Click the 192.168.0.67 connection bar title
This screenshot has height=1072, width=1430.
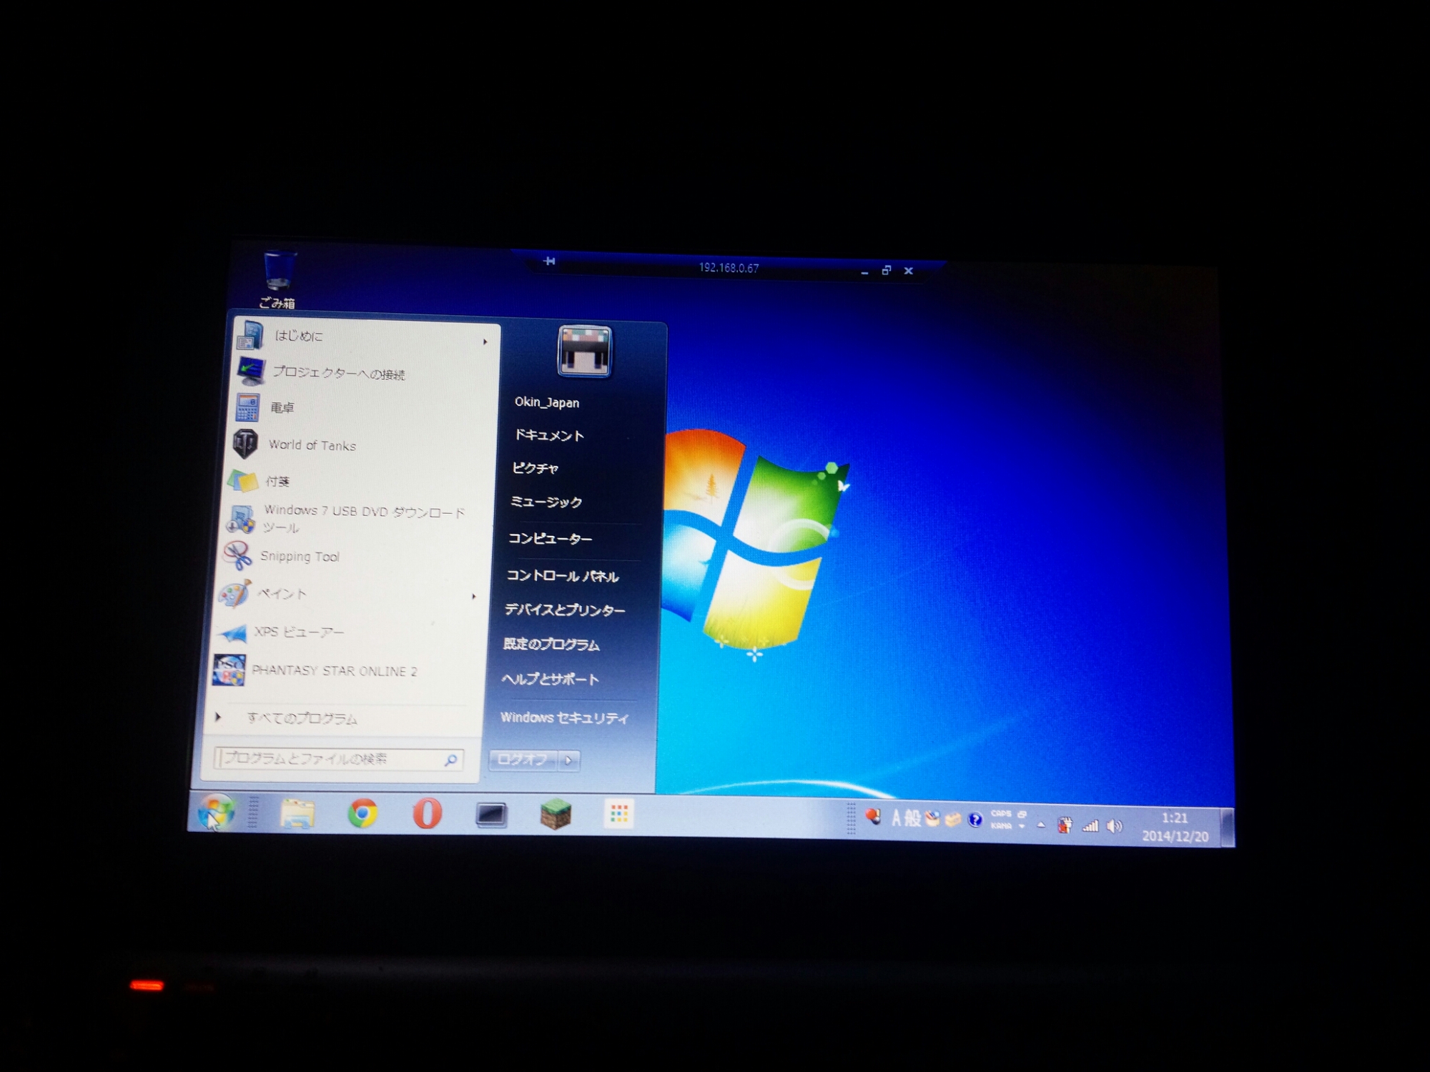(x=729, y=267)
